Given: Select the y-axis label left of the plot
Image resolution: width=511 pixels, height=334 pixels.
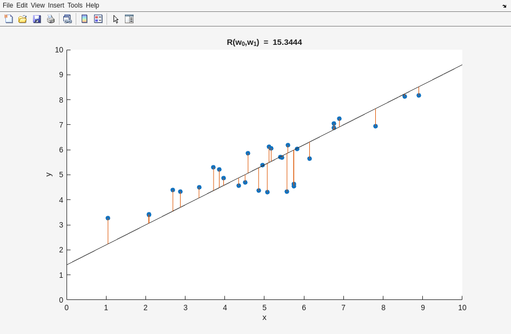Looking at the screenshot, I should click(x=48, y=175).
